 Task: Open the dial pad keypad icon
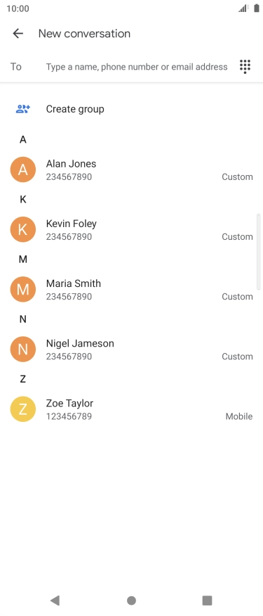[245, 66]
